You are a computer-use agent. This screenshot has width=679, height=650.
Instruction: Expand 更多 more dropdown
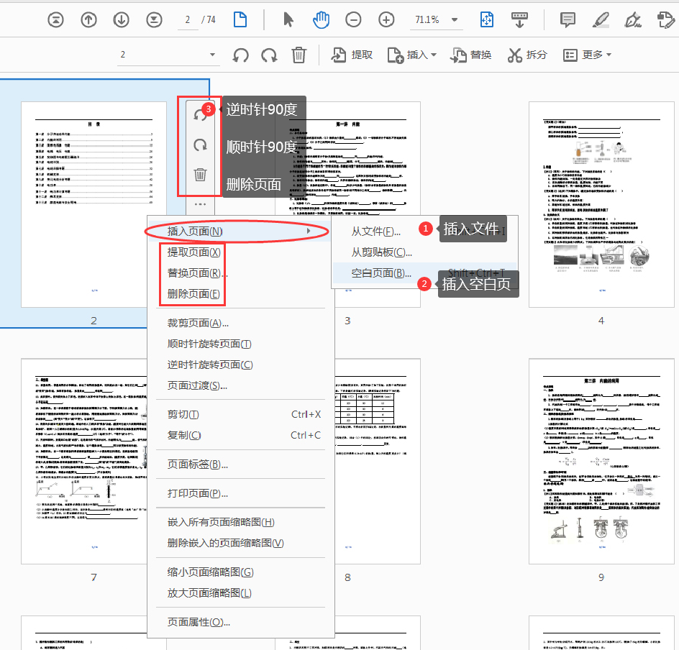[x=587, y=55]
